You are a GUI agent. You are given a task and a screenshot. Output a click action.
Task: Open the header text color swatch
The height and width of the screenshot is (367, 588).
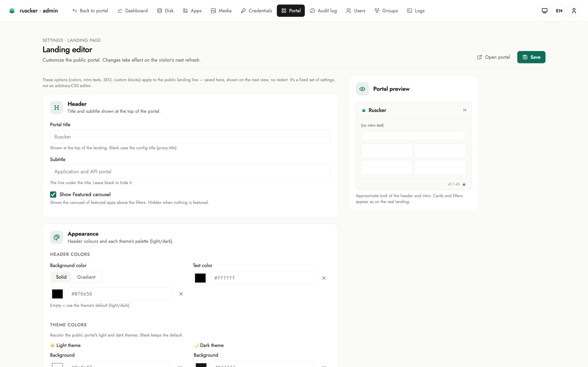(x=200, y=278)
